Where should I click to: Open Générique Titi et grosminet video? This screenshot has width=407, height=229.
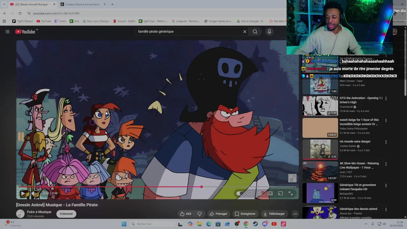click(358, 187)
